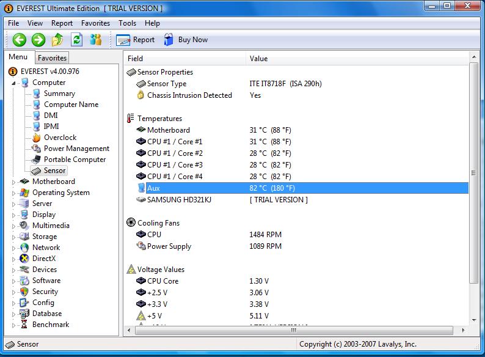Expand the Operating System tree node
The width and height of the screenshot is (485, 357).
[13, 193]
